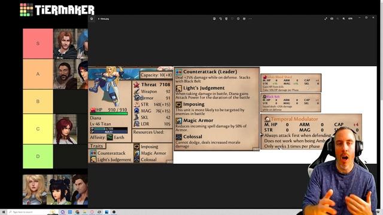
Task: Select the dark-haired bun girl portrait in unranked row
Action: point(59,189)
